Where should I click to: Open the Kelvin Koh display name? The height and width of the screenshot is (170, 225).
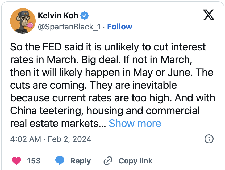tap(58, 16)
